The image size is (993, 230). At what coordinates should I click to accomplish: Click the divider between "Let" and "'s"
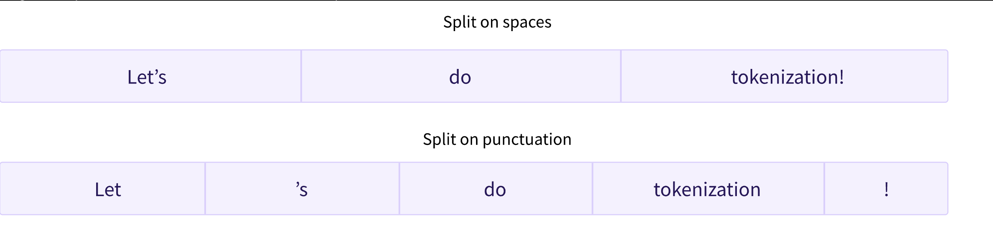[x=205, y=189]
